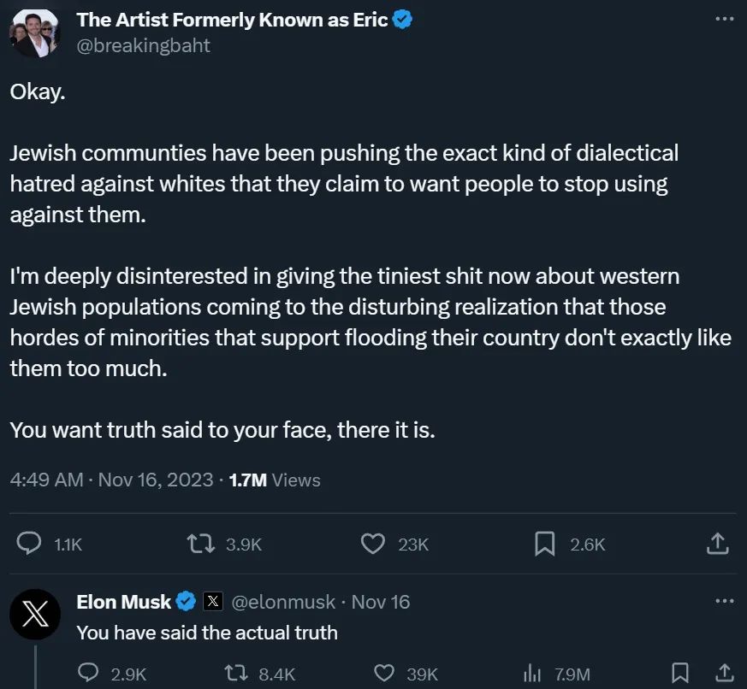Open more options for the main post
This screenshot has width=747, height=689.
(724, 18)
